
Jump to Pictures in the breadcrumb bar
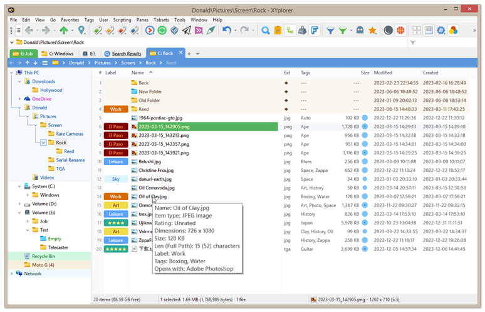102,63
